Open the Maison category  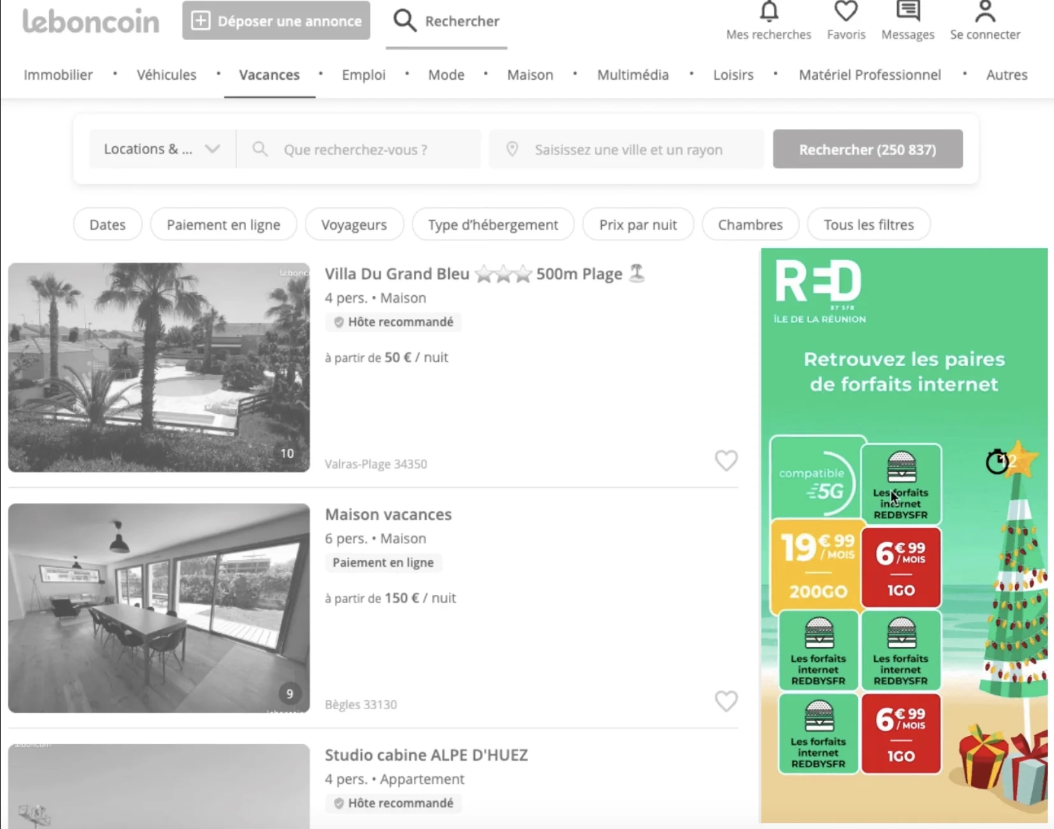pyautogui.click(x=530, y=75)
